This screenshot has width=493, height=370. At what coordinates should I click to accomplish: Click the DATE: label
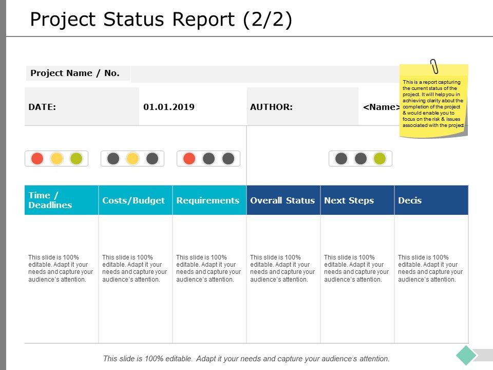[42, 107]
